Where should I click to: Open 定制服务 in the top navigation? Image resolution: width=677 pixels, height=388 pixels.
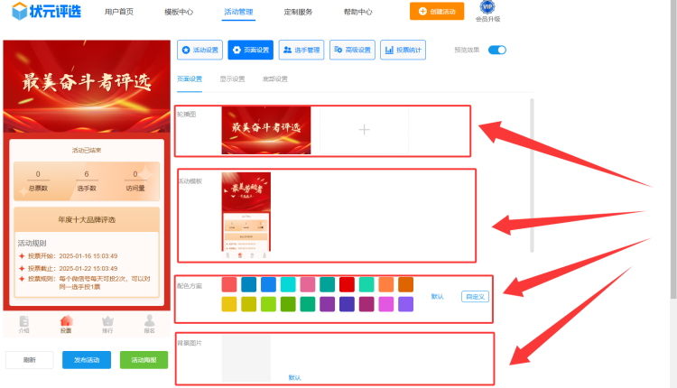[x=298, y=12]
